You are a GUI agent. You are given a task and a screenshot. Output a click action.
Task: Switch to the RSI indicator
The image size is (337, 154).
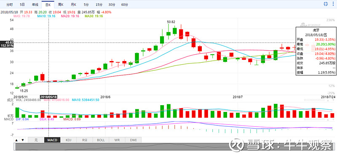(85, 140)
